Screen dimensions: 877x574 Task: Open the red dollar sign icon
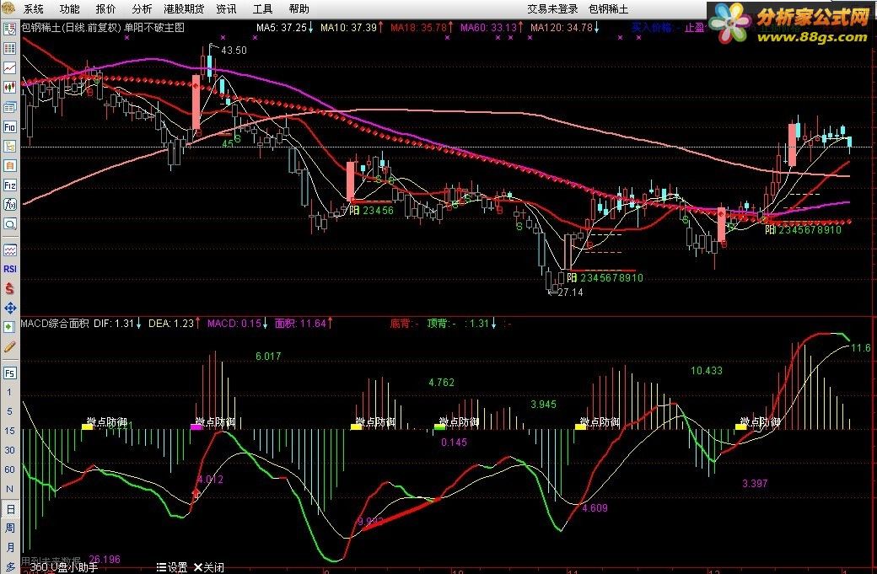9,288
